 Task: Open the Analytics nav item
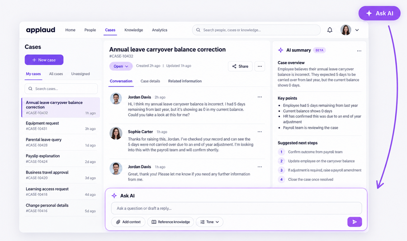[160, 30]
